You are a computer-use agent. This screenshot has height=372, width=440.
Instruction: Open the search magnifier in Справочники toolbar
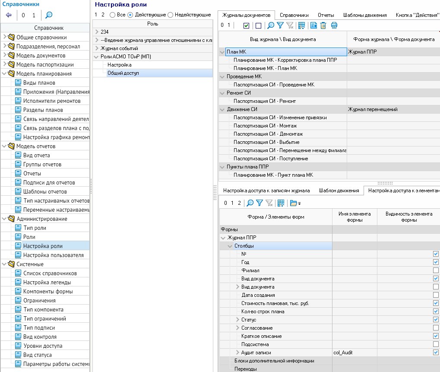point(49,15)
